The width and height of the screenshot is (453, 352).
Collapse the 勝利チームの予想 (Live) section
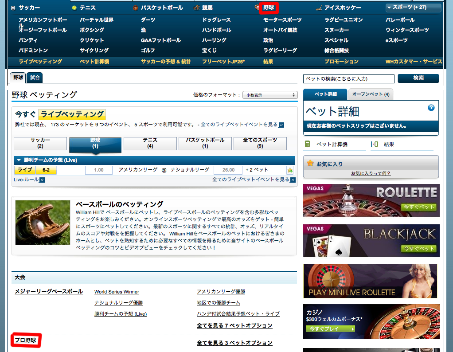(19, 160)
